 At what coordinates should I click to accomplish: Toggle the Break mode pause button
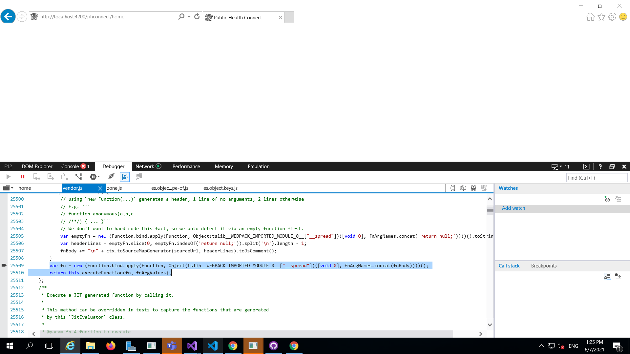pyautogui.click(x=22, y=177)
